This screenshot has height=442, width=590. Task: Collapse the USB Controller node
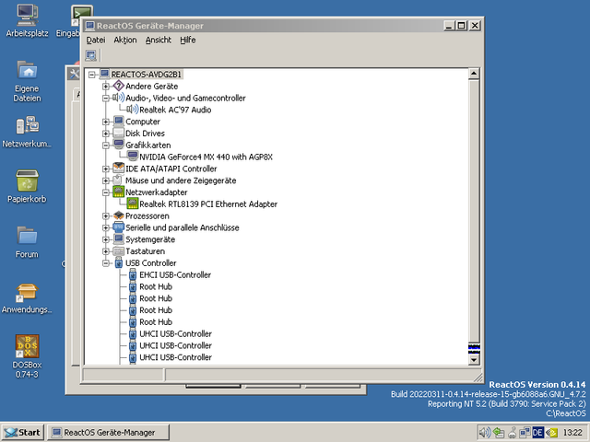coord(106,263)
